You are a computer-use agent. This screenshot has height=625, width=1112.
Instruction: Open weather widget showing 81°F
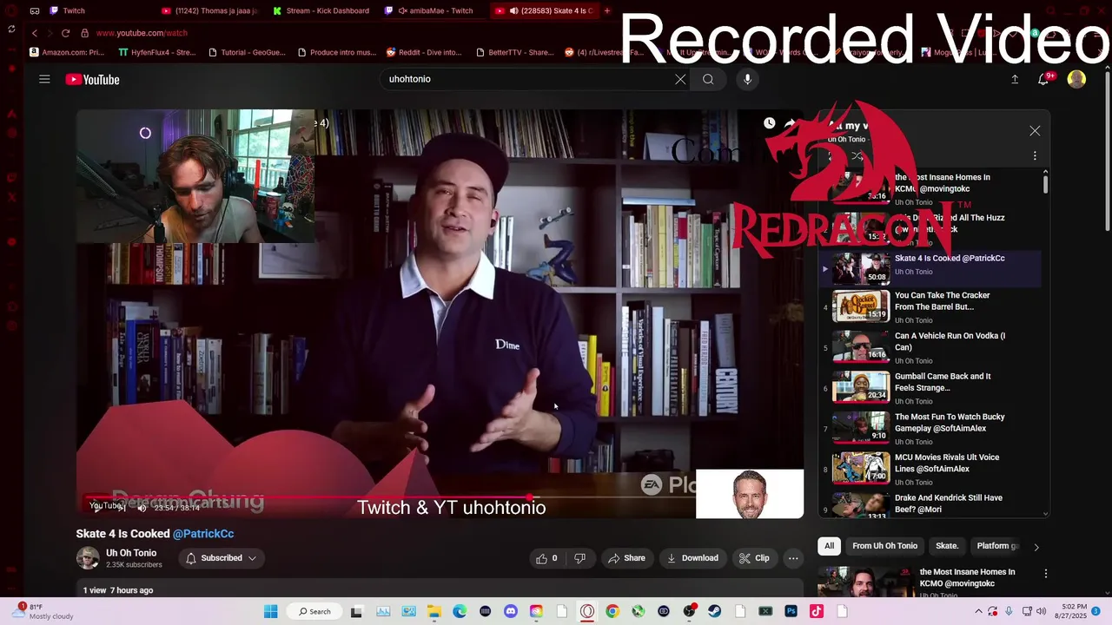pos(43,611)
